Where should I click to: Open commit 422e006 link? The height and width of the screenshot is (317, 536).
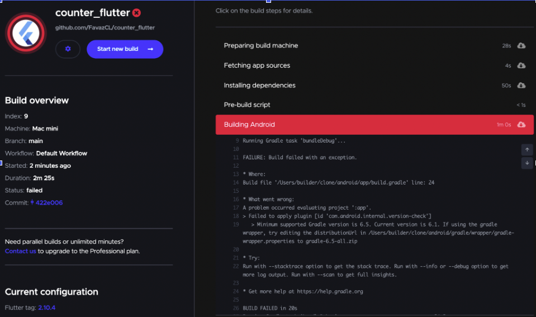pyautogui.click(x=49, y=202)
